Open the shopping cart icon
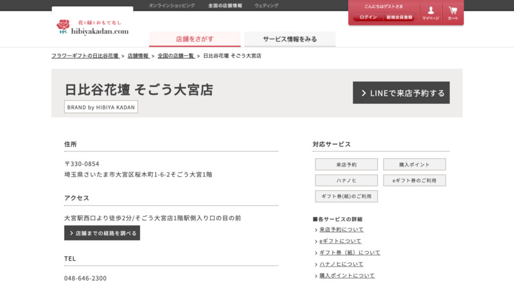This screenshot has height=289, width=514. (x=453, y=13)
